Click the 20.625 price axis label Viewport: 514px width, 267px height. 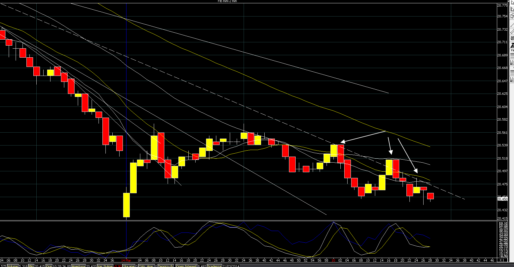click(x=502, y=94)
